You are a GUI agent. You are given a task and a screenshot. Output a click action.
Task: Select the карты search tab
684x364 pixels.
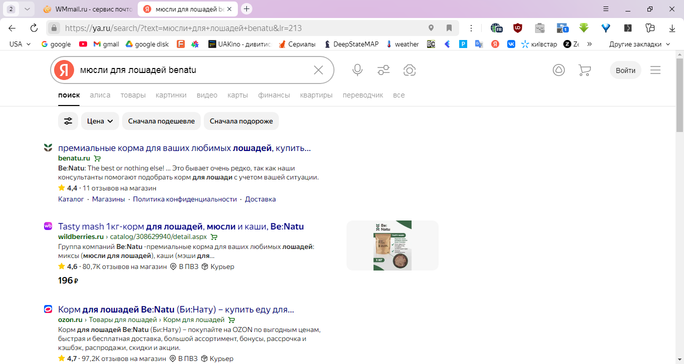pos(238,95)
